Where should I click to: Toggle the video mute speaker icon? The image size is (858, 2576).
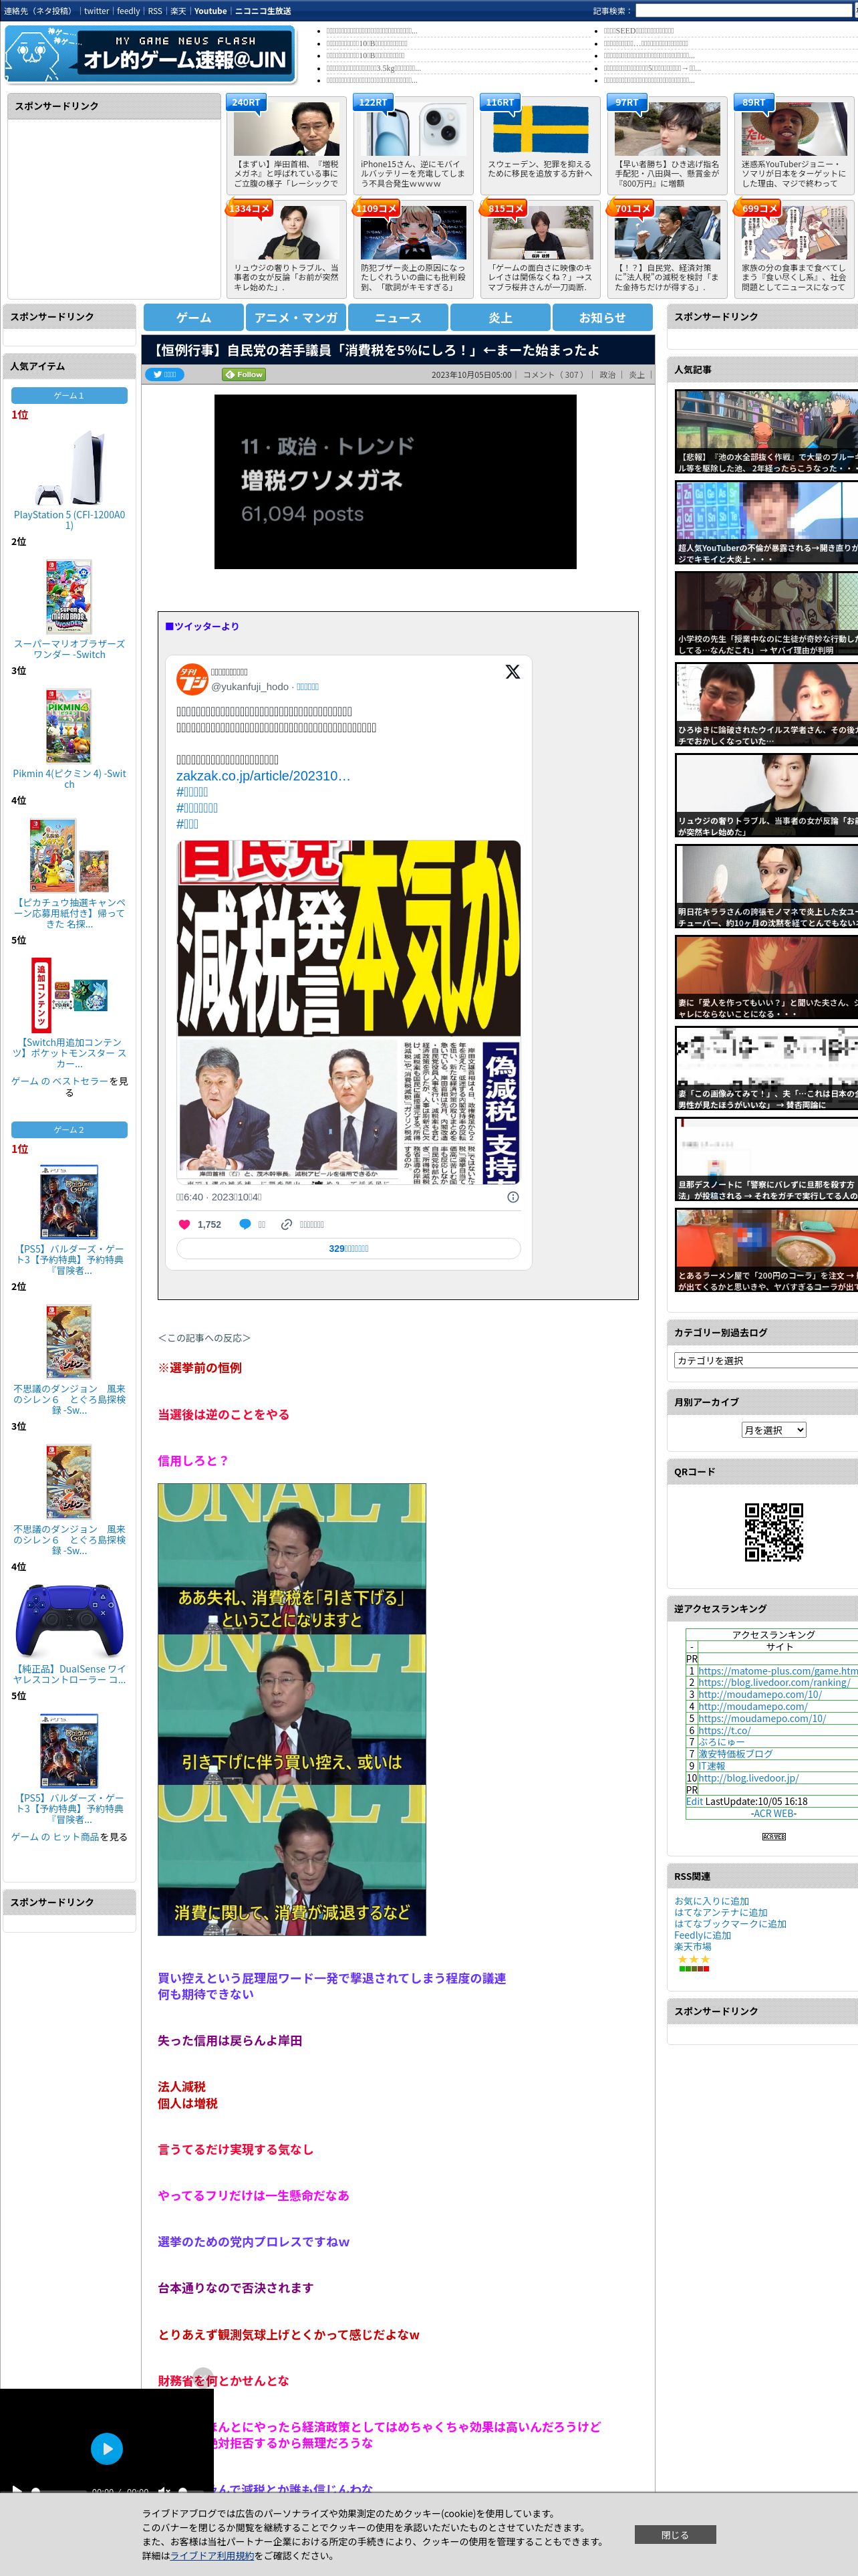pos(163,2490)
